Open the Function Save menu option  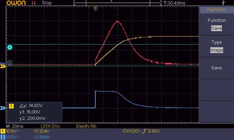point(217,24)
